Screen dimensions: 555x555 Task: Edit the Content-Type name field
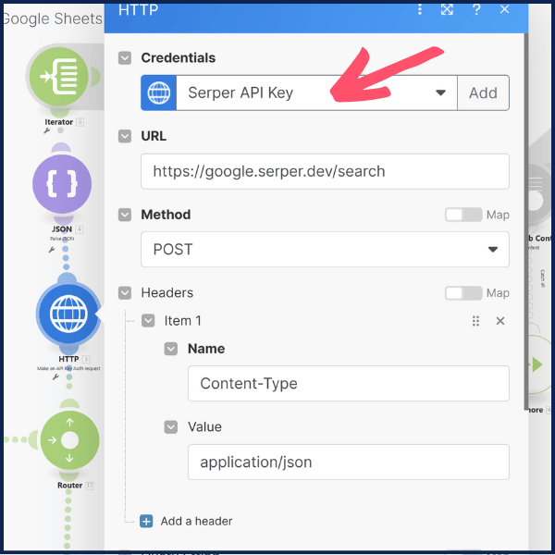349,384
